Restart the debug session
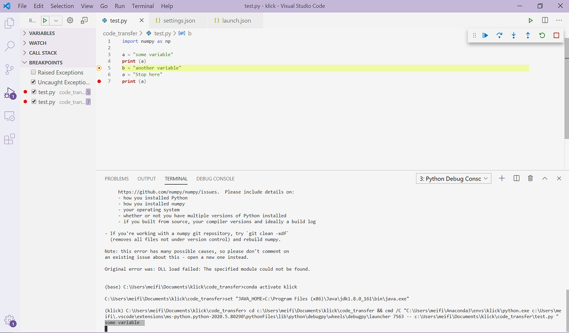The image size is (569, 333). click(542, 35)
